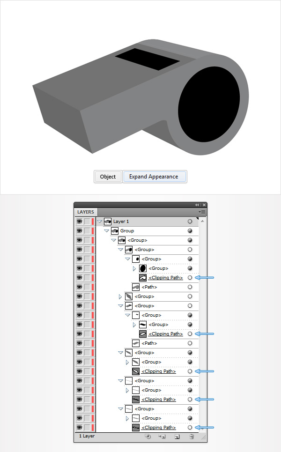Click target circle of second Clipping Path
This screenshot has width=281, height=452.
pyautogui.click(x=190, y=334)
